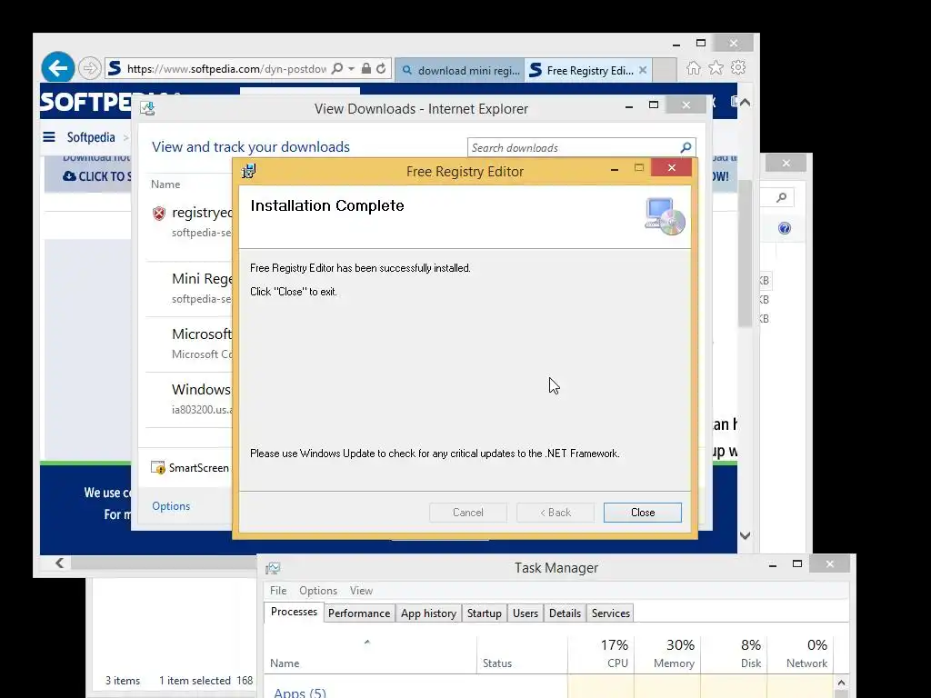Click the Softpedia hamburger menu icon
931x698 pixels.
pyautogui.click(x=49, y=137)
